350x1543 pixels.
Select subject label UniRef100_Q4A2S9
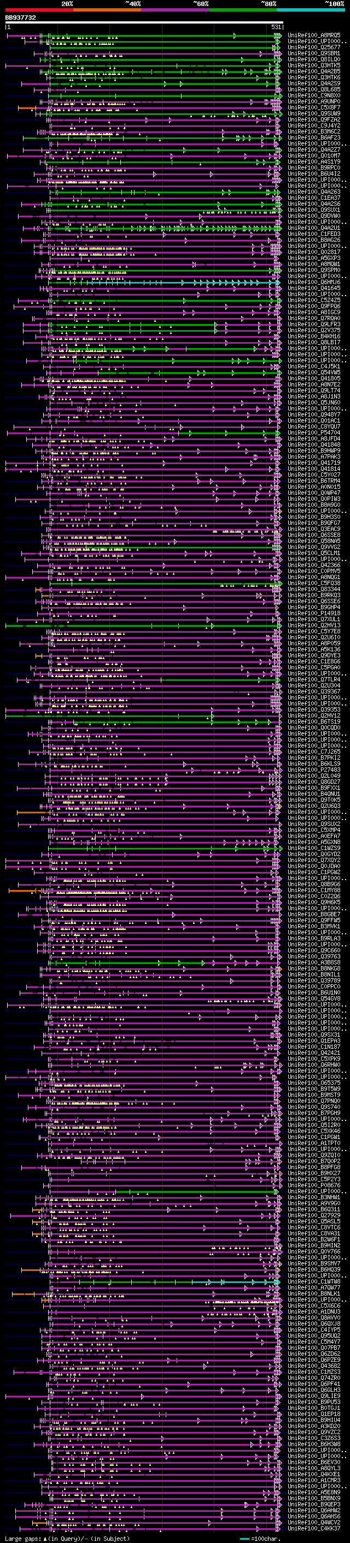pyautogui.click(x=314, y=83)
